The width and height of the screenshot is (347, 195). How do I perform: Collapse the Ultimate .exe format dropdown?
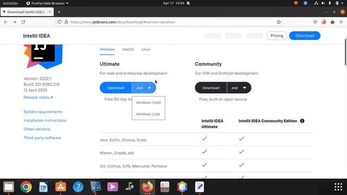click(144, 88)
